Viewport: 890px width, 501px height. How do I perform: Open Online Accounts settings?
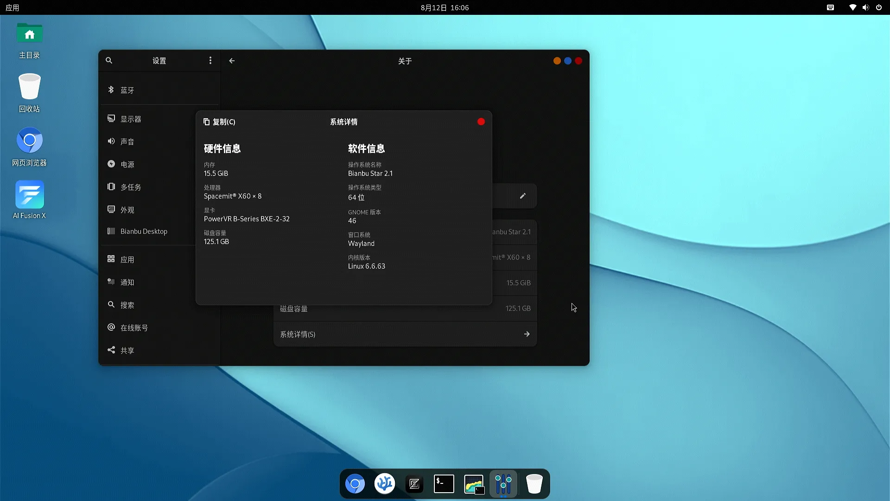click(134, 328)
